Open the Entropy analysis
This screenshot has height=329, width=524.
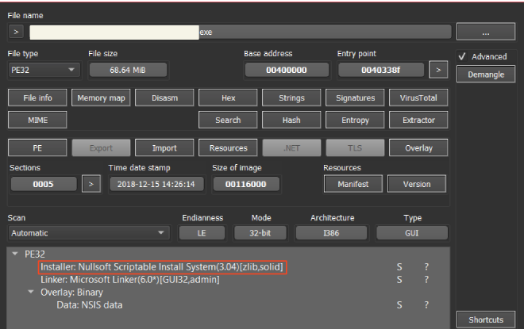coord(354,121)
